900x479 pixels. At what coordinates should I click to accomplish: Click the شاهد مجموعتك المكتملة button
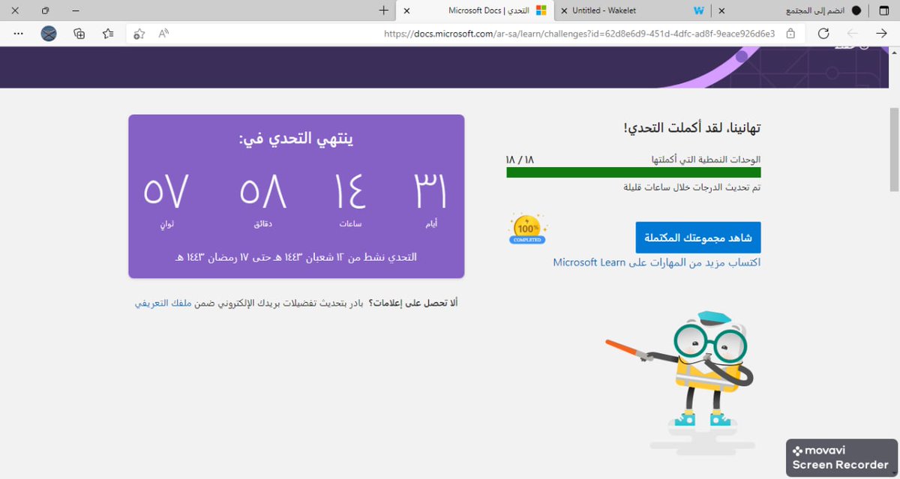click(x=698, y=238)
